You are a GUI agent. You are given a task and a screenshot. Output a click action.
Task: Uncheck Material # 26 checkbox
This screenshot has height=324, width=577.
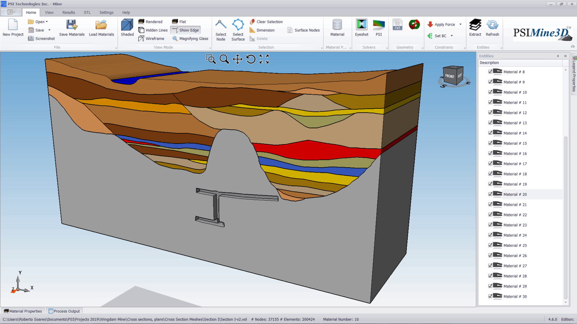click(490, 255)
